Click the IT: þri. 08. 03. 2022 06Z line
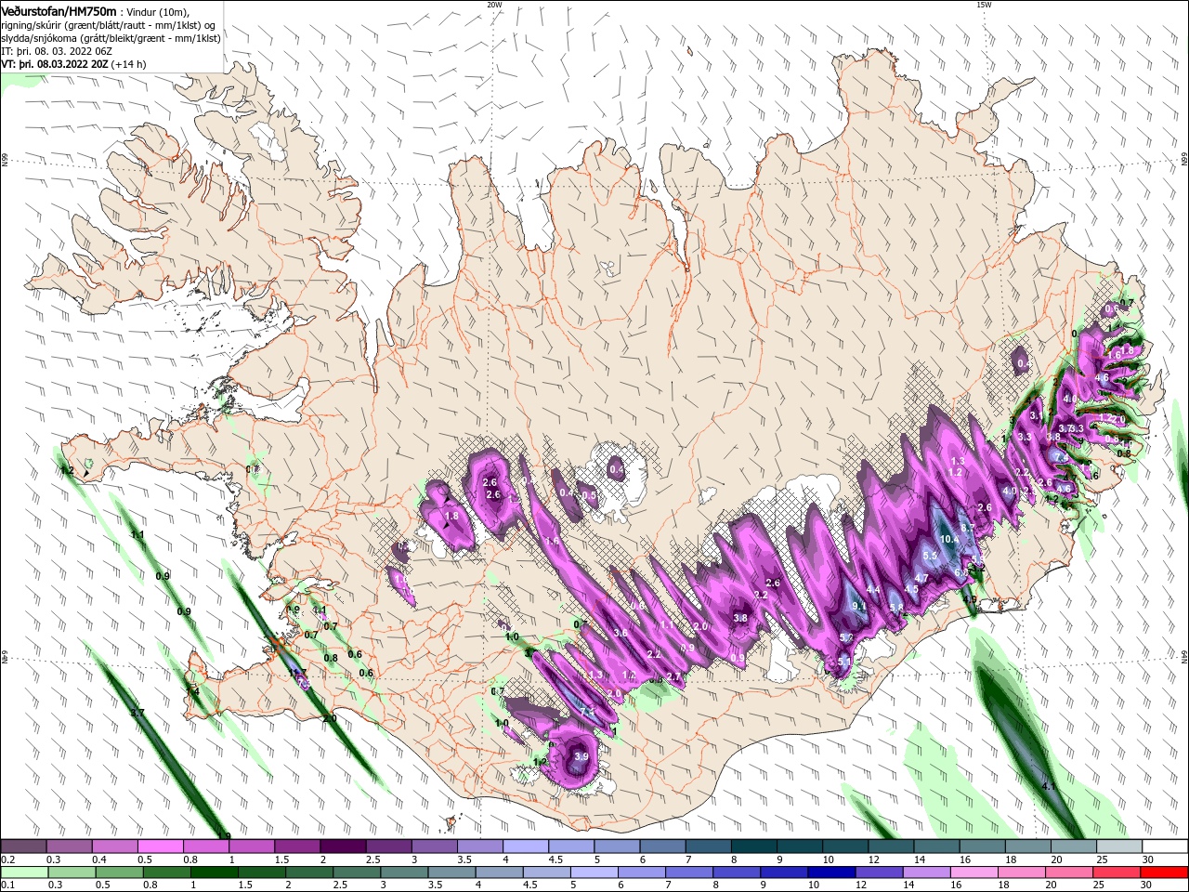Image resolution: width=1189 pixels, height=892 pixels. 57,51
